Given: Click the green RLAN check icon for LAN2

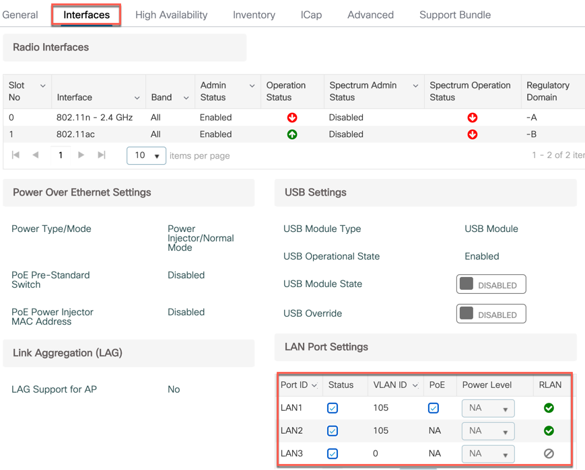Looking at the screenshot, I should coord(549,431).
